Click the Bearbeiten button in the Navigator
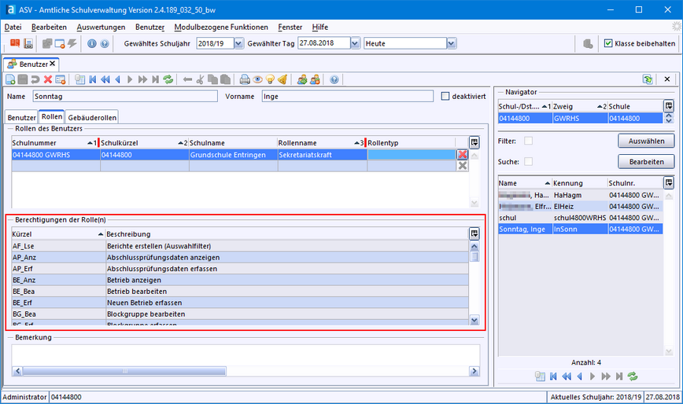 [646, 161]
